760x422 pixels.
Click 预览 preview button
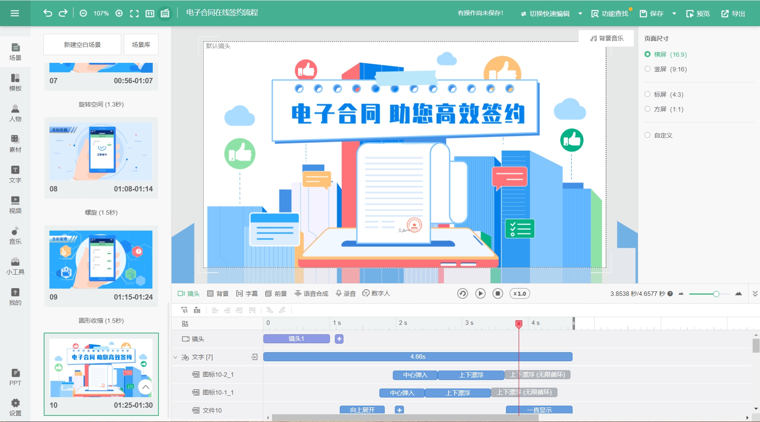698,13
